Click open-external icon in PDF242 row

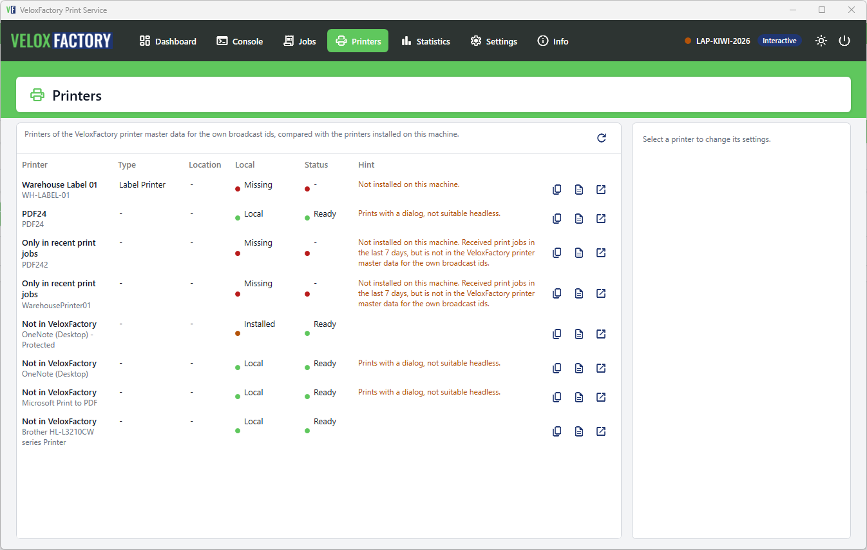coord(601,253)
